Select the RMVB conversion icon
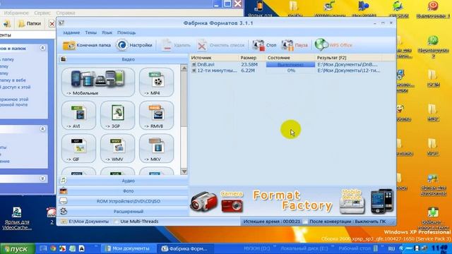 (x=157, y=115)
